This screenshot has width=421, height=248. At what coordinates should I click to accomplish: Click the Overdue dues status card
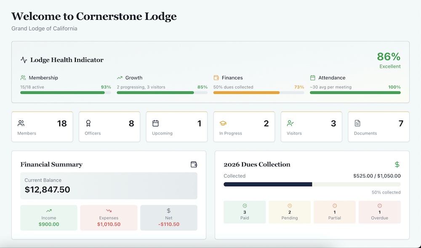380,212
